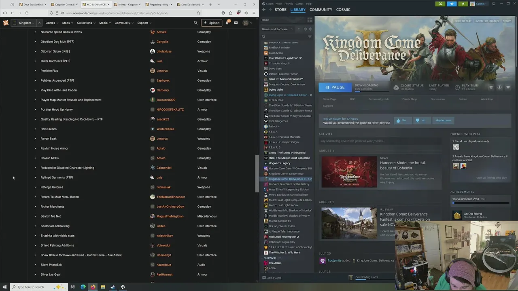Remove the Kingdom Come game filter chip
518x291 pixels.
[x=39, y=23]
